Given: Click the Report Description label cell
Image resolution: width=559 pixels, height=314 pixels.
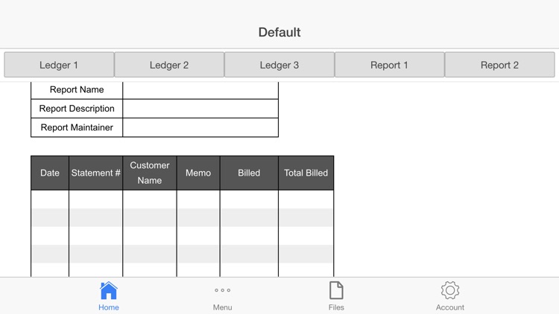Looking at the screenshot, I should [77, 109].
